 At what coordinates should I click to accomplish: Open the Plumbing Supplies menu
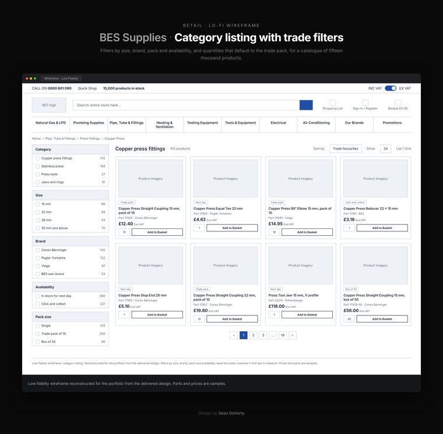pos(89,124)
